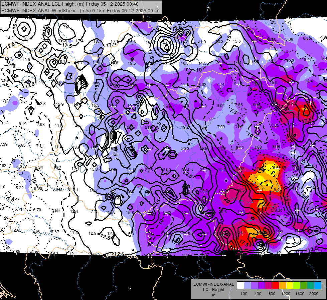Click the map value 21.0
Viewport: 327px width, 300px height.
point(167,170)
